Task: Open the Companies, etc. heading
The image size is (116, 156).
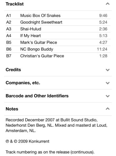Action: 23,83
